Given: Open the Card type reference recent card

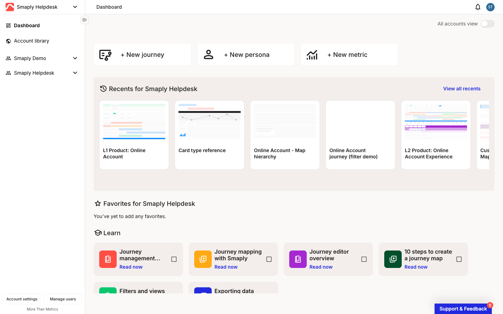Looking at the screenshot, I should coord(210,135).
